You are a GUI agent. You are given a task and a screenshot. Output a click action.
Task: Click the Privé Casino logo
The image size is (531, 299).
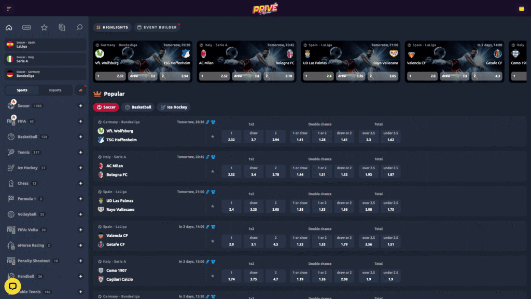265,8
